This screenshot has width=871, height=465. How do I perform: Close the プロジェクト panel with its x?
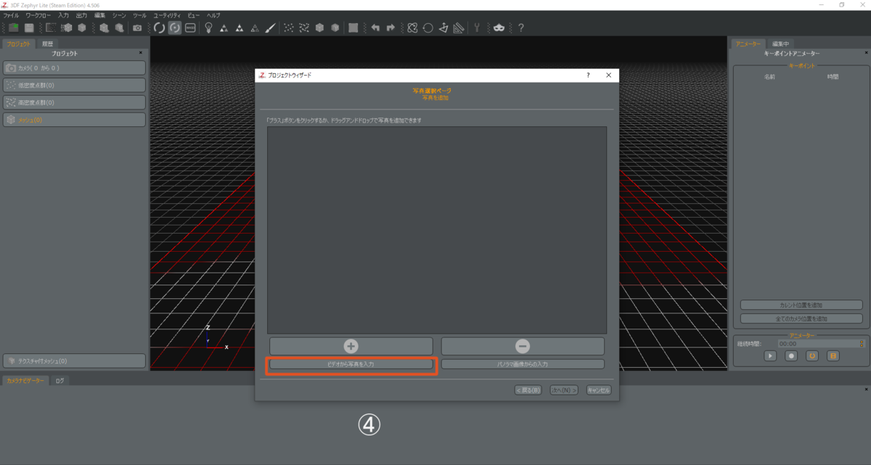141,53
